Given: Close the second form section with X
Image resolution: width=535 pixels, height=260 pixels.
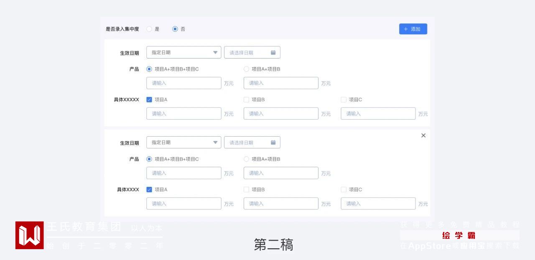Looking at the screenshot, I should (x=423, y=135).
